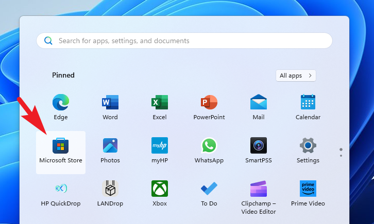Launch HP QuickDrop

click(x=61, y=194)
